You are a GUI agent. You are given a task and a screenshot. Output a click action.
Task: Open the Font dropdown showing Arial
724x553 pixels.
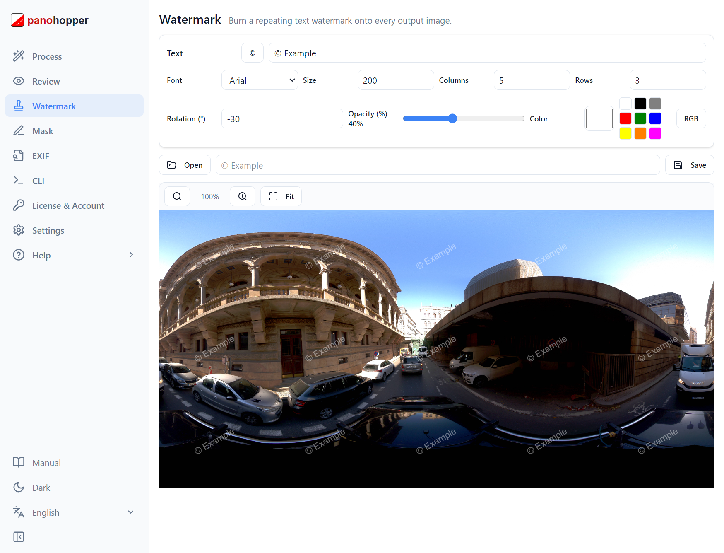click(260, 80)
